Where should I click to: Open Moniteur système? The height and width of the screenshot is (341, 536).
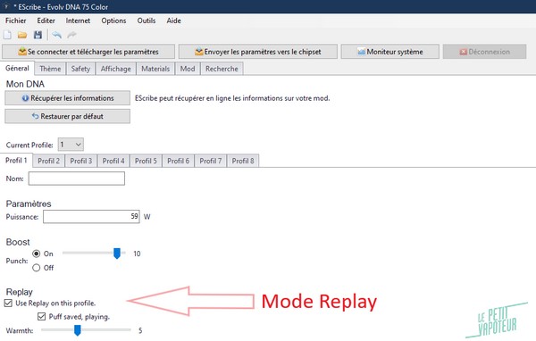[x=390, y=52]
